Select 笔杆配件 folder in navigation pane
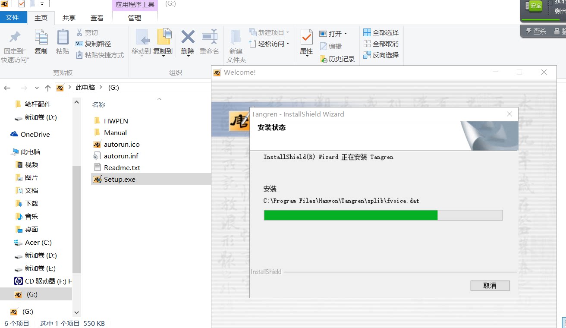 33,104
